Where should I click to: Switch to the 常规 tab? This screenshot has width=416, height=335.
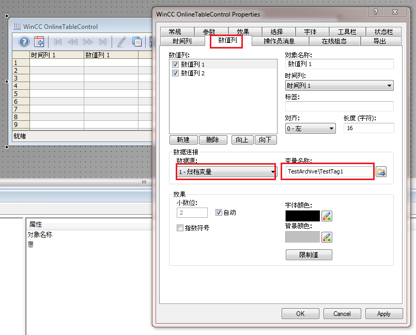click(175, 32)
